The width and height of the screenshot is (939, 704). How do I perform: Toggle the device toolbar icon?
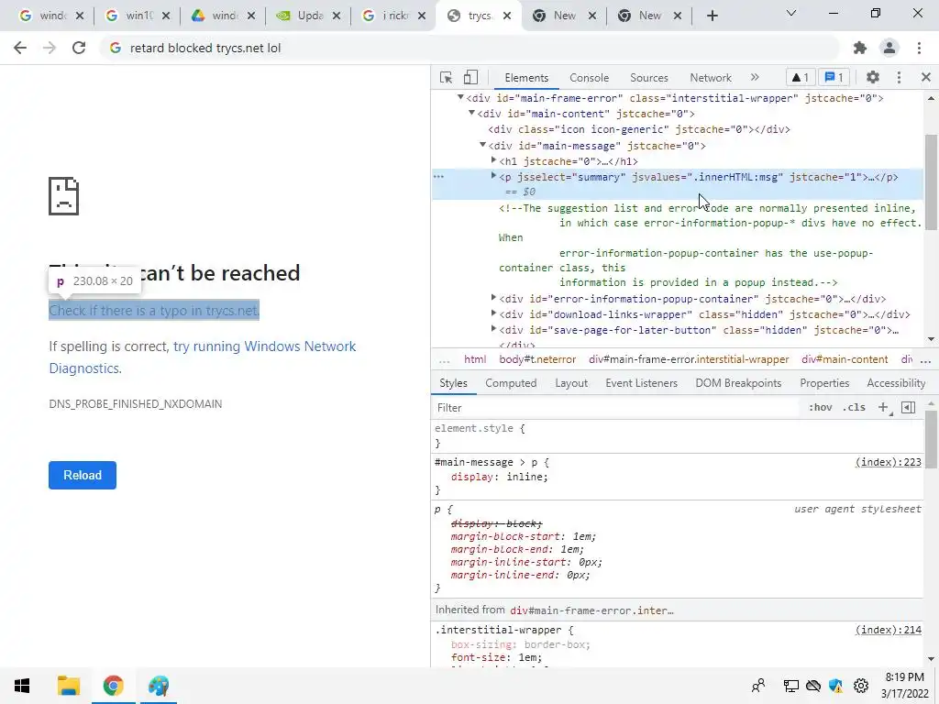click(x=470, y=77)
